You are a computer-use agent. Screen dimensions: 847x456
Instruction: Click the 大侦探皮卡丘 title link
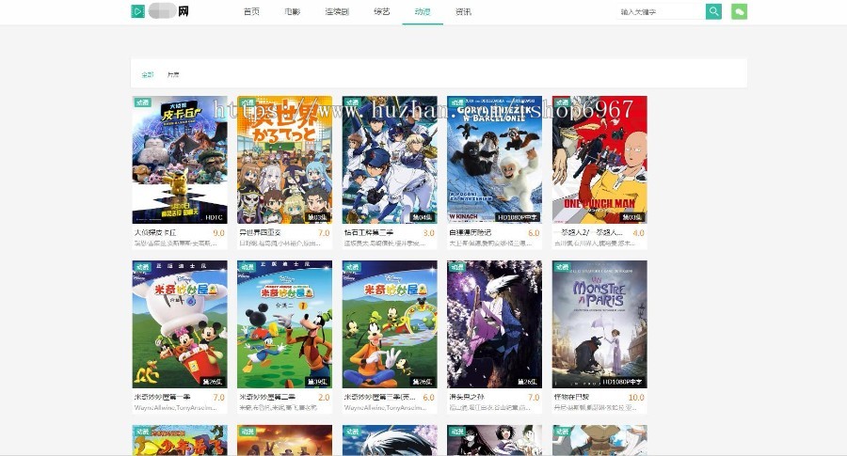click(155, 232)
